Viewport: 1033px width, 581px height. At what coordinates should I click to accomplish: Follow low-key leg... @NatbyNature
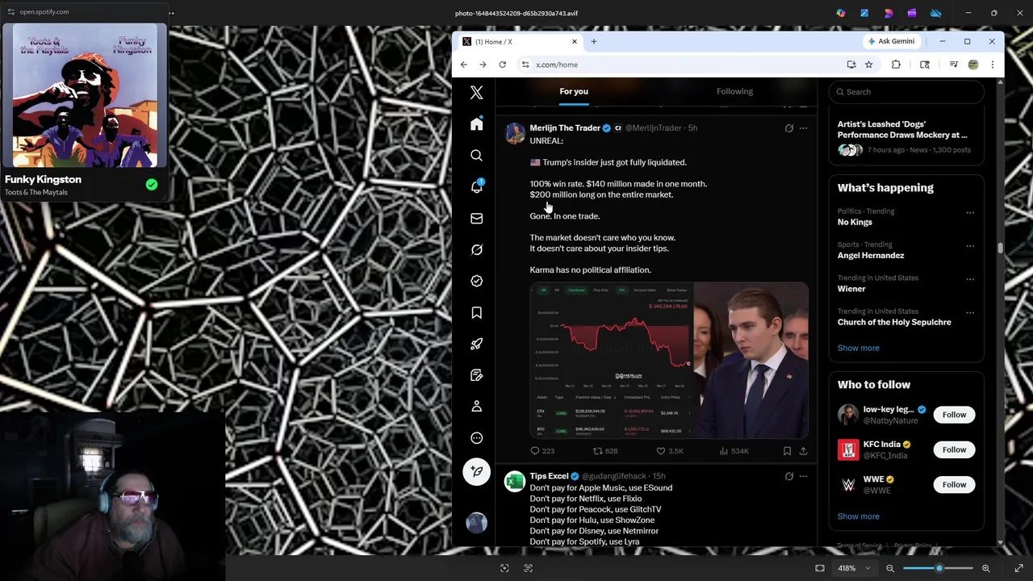[x=954, y=415]
